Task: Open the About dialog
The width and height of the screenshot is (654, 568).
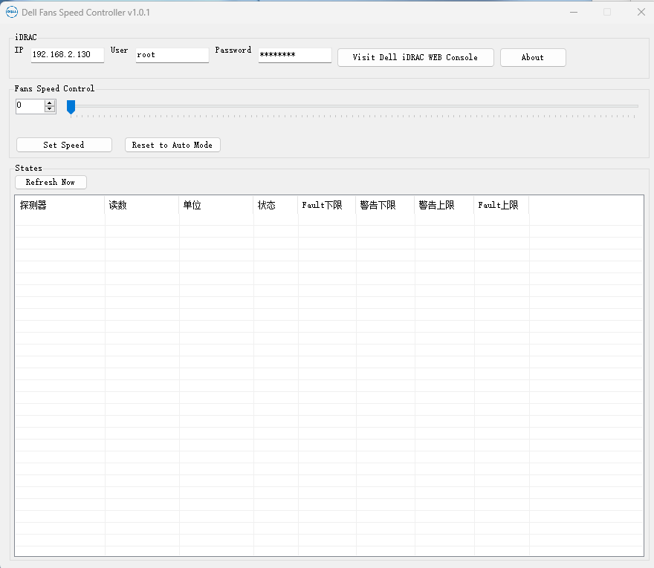Action: coord(533,57)
